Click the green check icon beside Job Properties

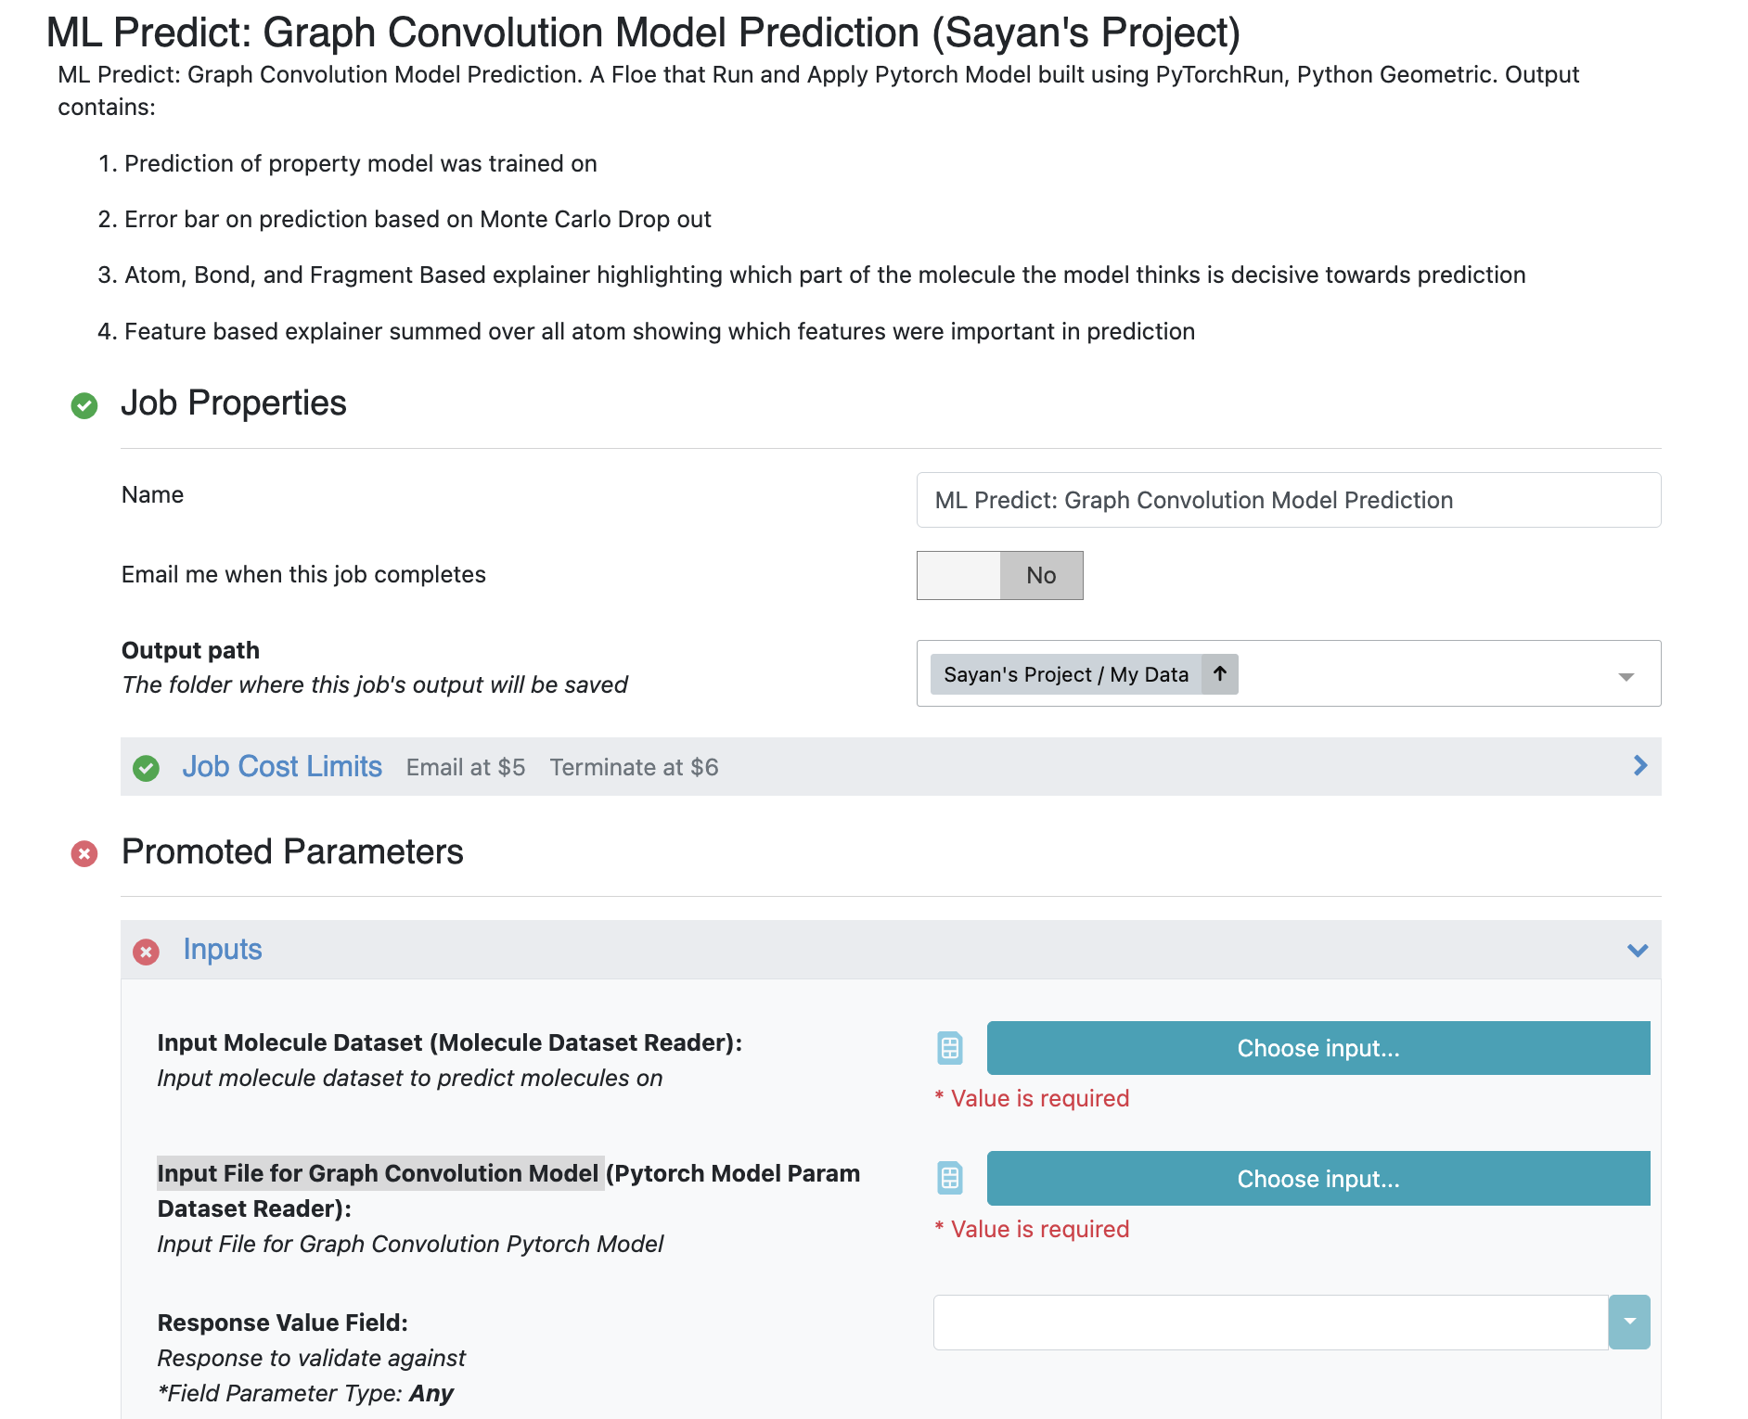[x=84, y=405]
